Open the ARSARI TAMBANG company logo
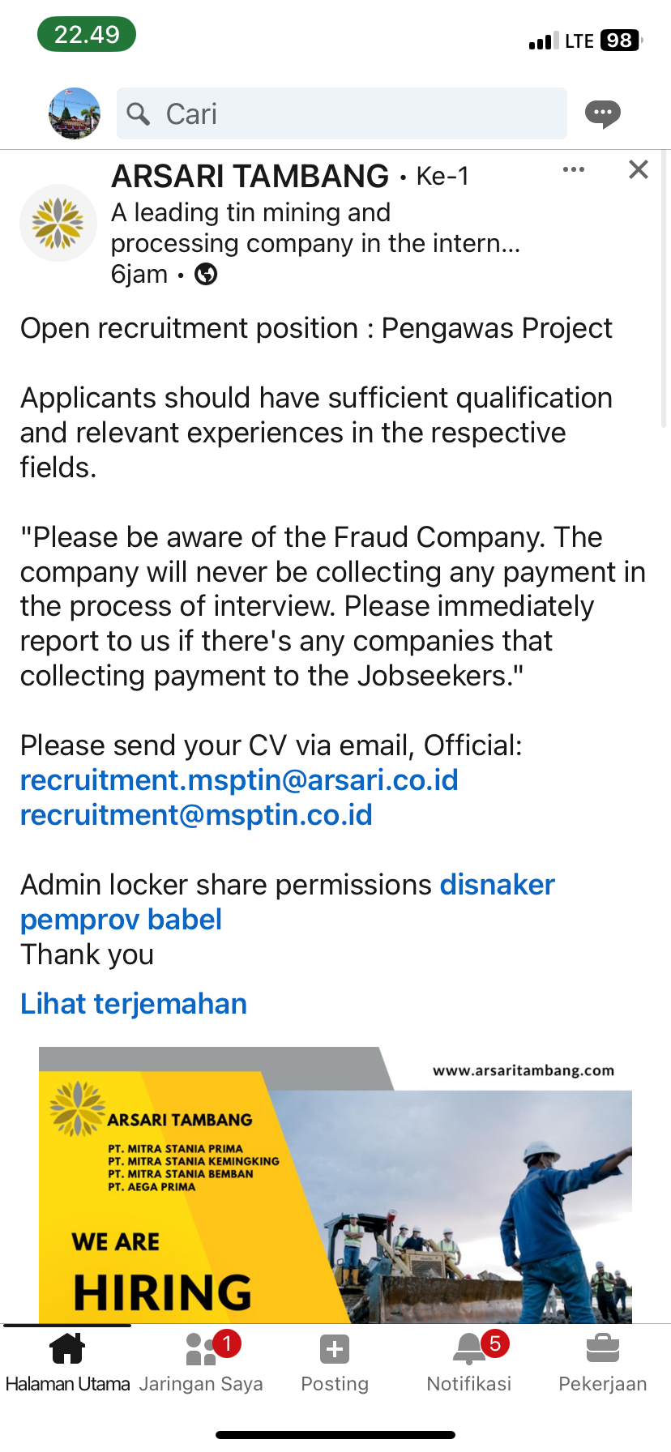 coord(58,223)
